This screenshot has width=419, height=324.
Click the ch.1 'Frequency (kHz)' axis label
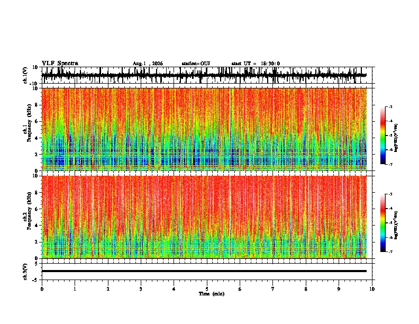pyautogui.click(x=29, y=123)
